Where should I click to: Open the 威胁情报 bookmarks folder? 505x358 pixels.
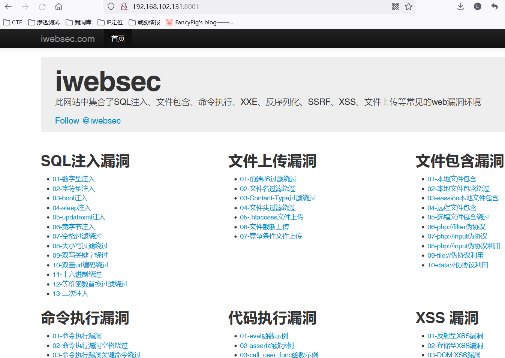pyautogui.click(x=144, y=22)
